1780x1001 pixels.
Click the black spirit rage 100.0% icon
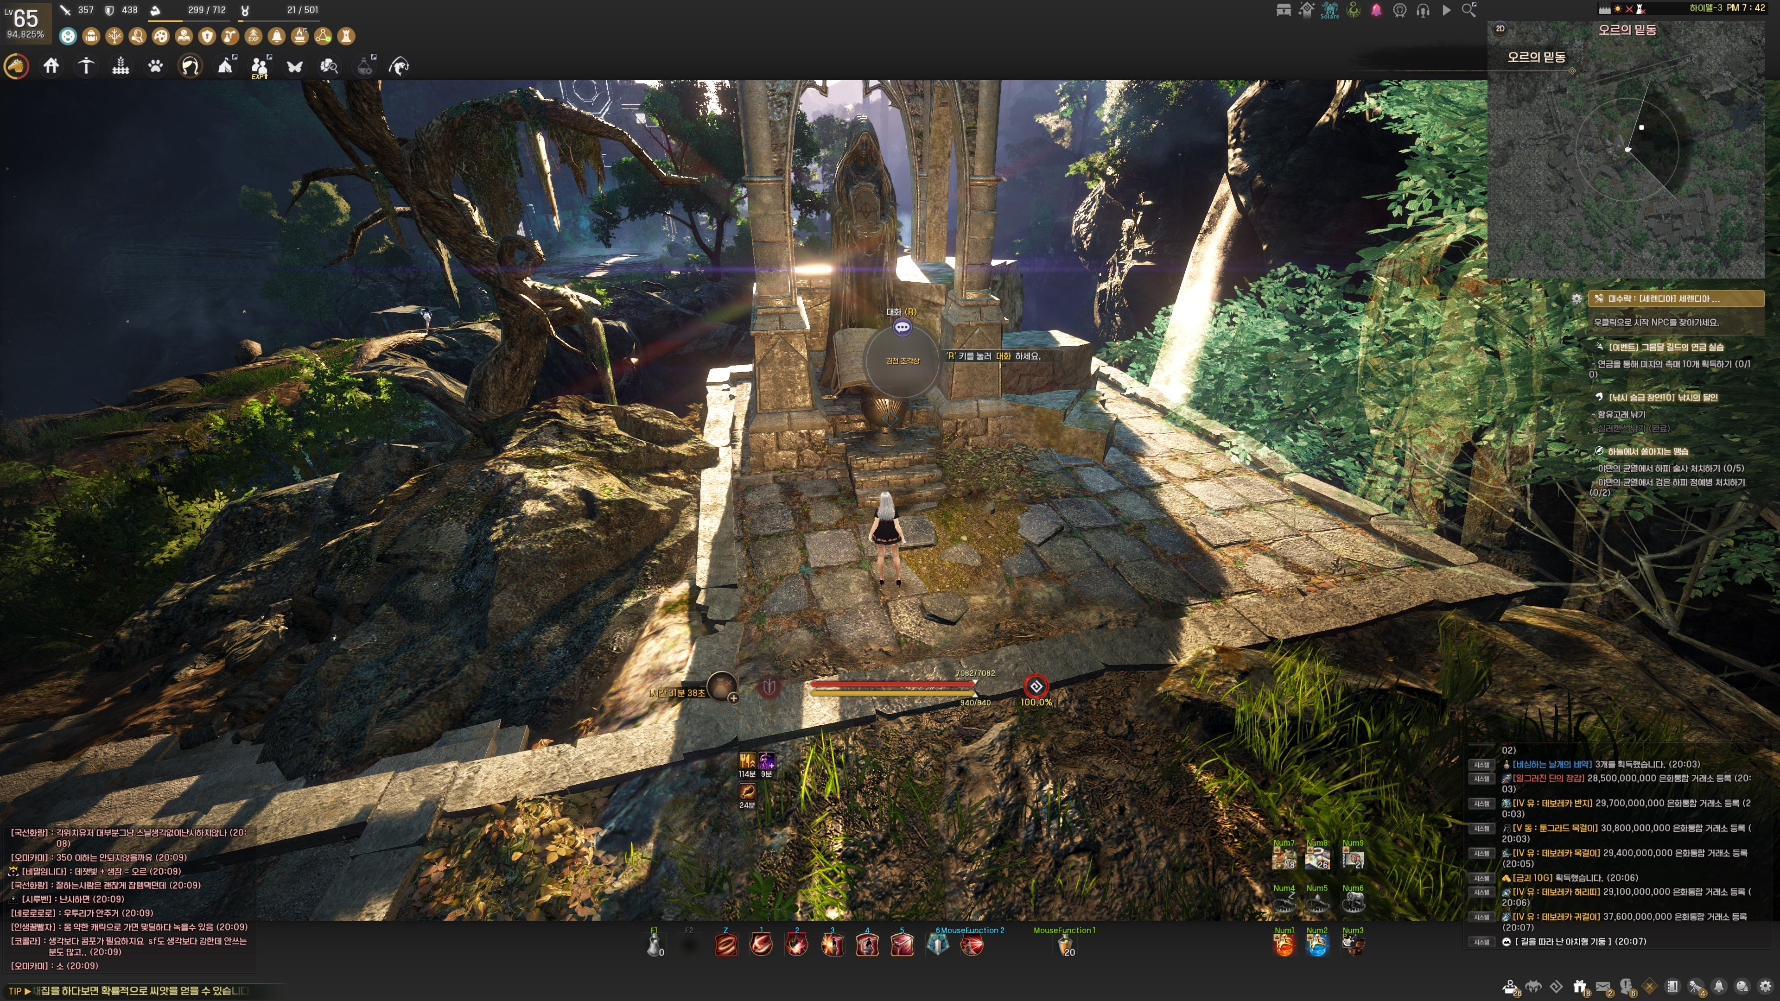[x=1036, y=687]
